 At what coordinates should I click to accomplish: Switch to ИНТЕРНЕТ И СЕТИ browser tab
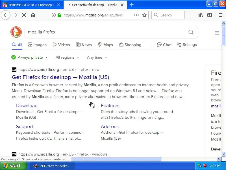point(31,5)
